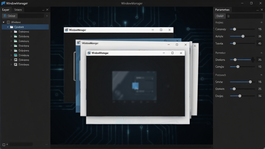The width and height of the screenshot is (265, 149).
Task: Click the white folder icon of first child item
Action: click(16, 32)
